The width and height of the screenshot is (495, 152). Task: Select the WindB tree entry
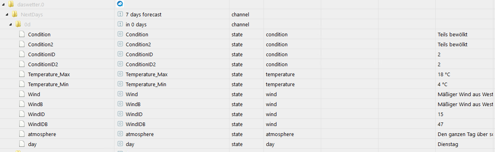(x=35, y=104)
